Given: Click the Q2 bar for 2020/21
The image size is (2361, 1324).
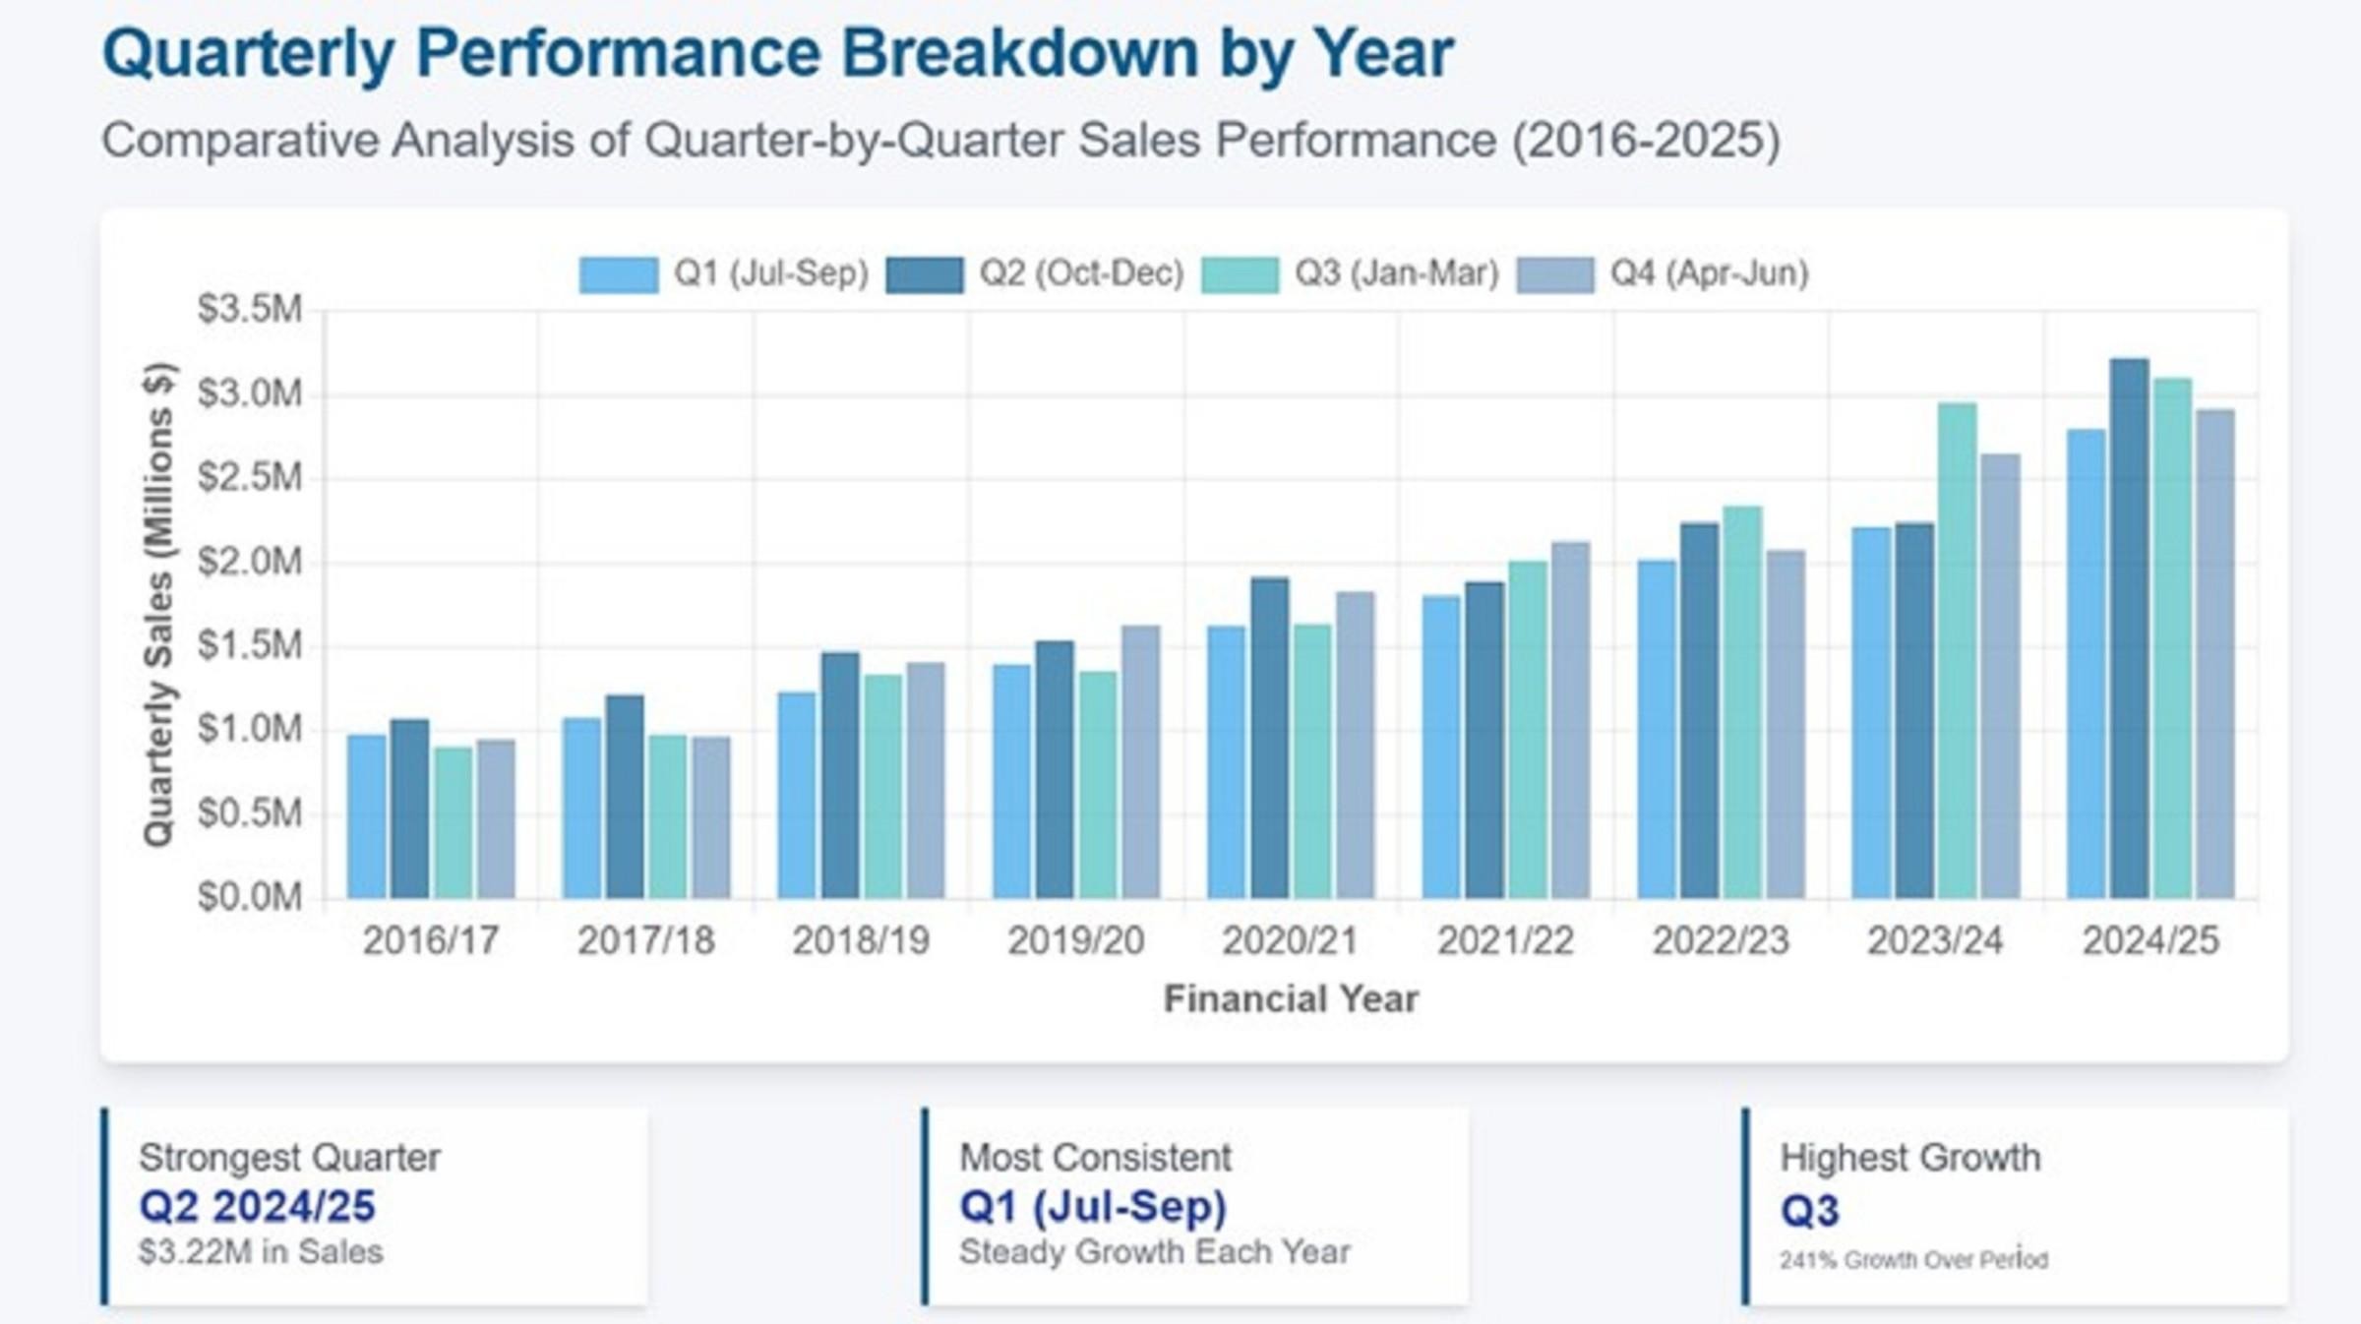Looking at the screenshot, I should coord(1269,738).
